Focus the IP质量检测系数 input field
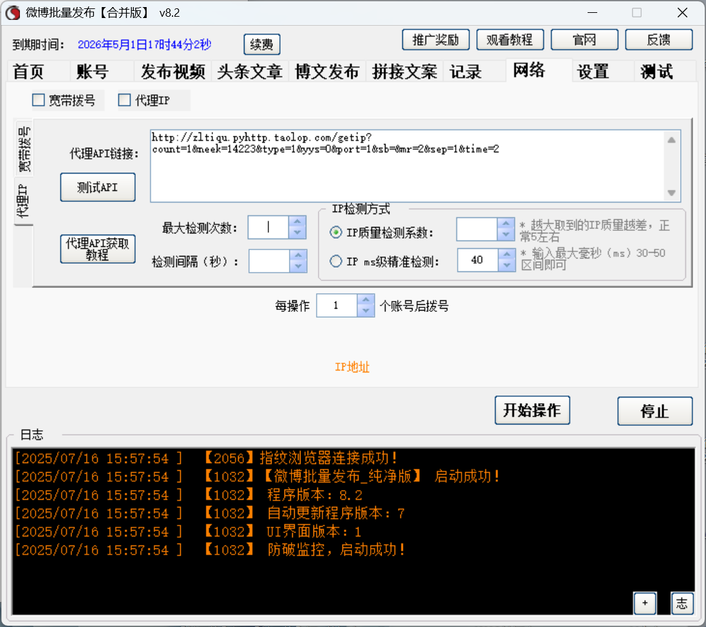This screenshot has height=627, width=706. point(477,229)
